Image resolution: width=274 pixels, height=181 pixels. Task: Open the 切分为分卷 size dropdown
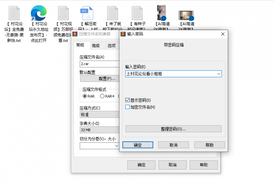[116, 146]
